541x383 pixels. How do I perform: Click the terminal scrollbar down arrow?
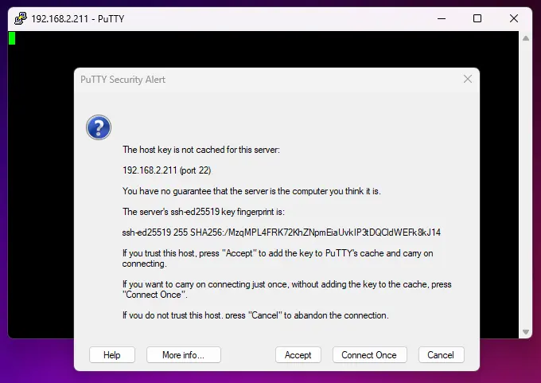526,332
